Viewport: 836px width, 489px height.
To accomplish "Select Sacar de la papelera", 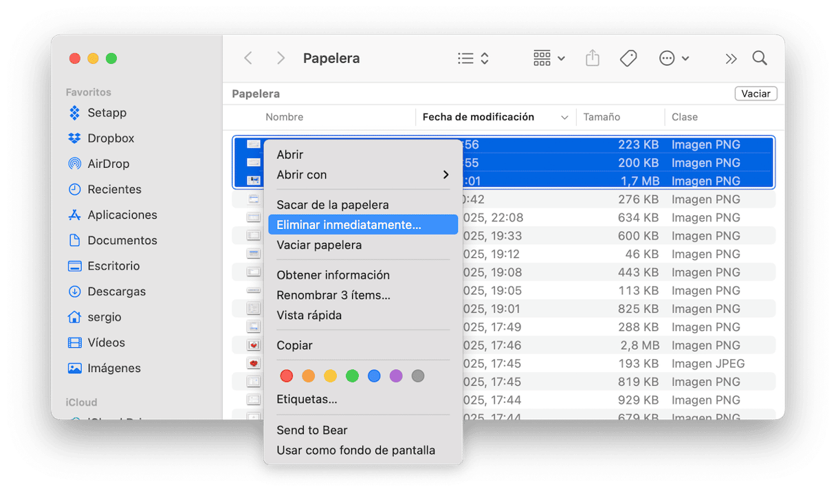I will (x=332, y=205).
